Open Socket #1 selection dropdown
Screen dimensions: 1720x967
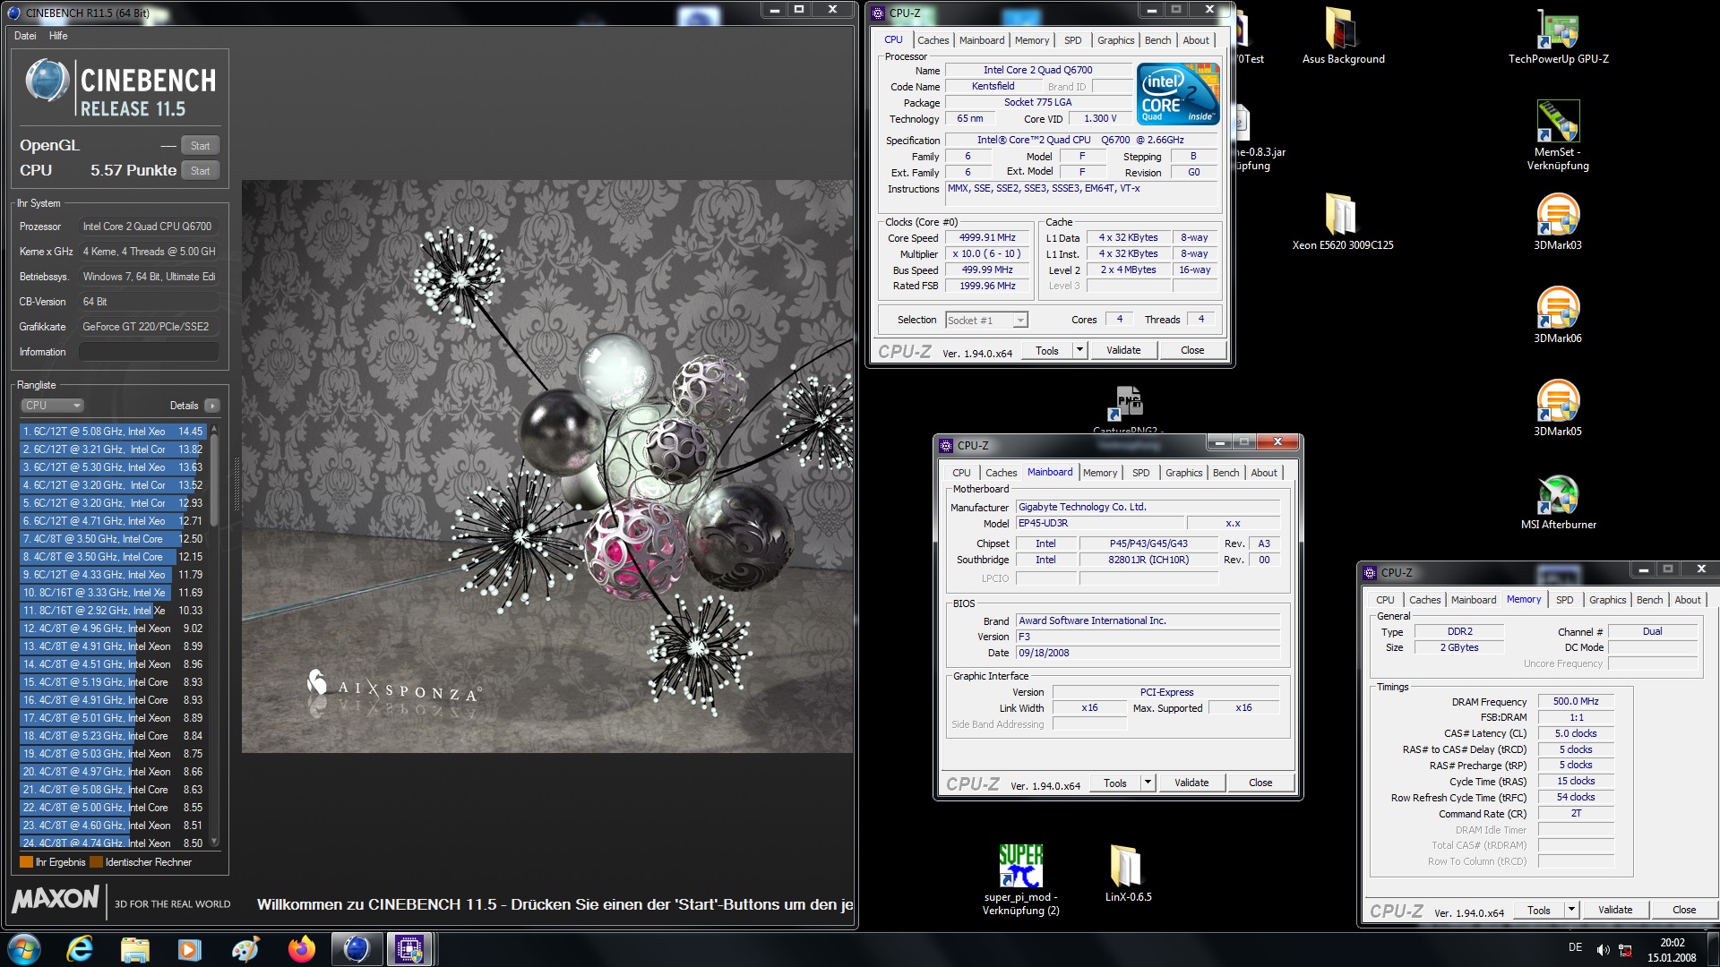tap(986, 321)
